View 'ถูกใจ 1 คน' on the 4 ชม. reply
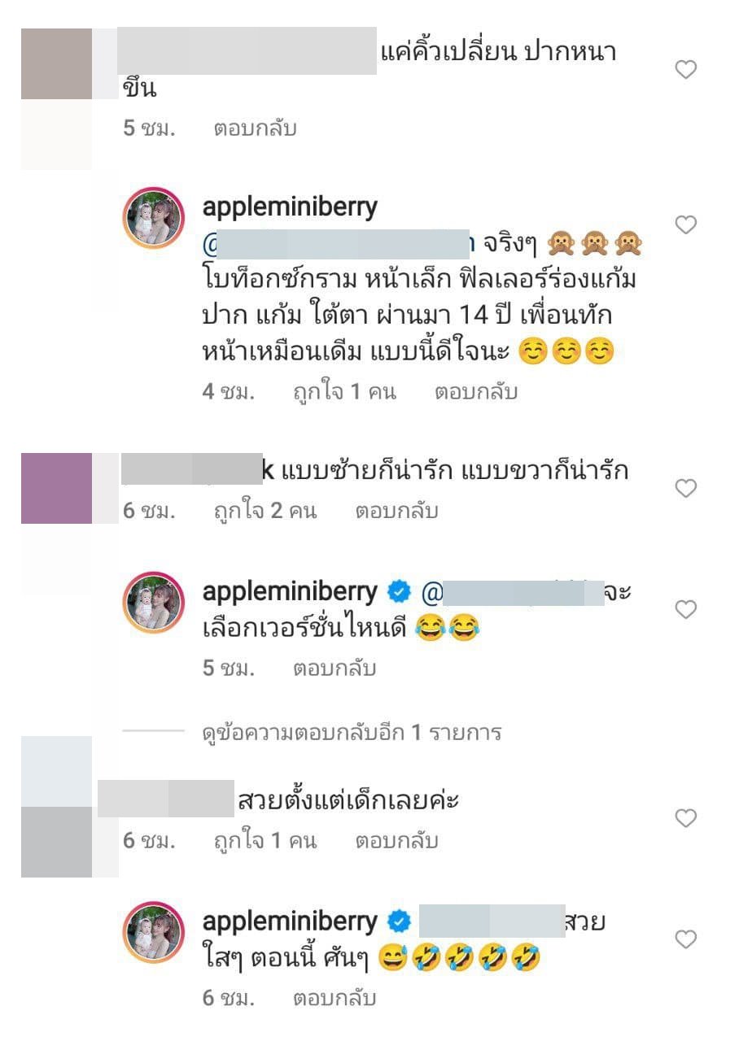Image resolution: width=739 pixels, height=1041 pixels. click(x=344, y=392)
